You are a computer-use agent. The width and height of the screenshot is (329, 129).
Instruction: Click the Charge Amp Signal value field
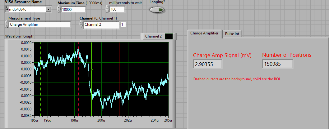click(207, 64)
